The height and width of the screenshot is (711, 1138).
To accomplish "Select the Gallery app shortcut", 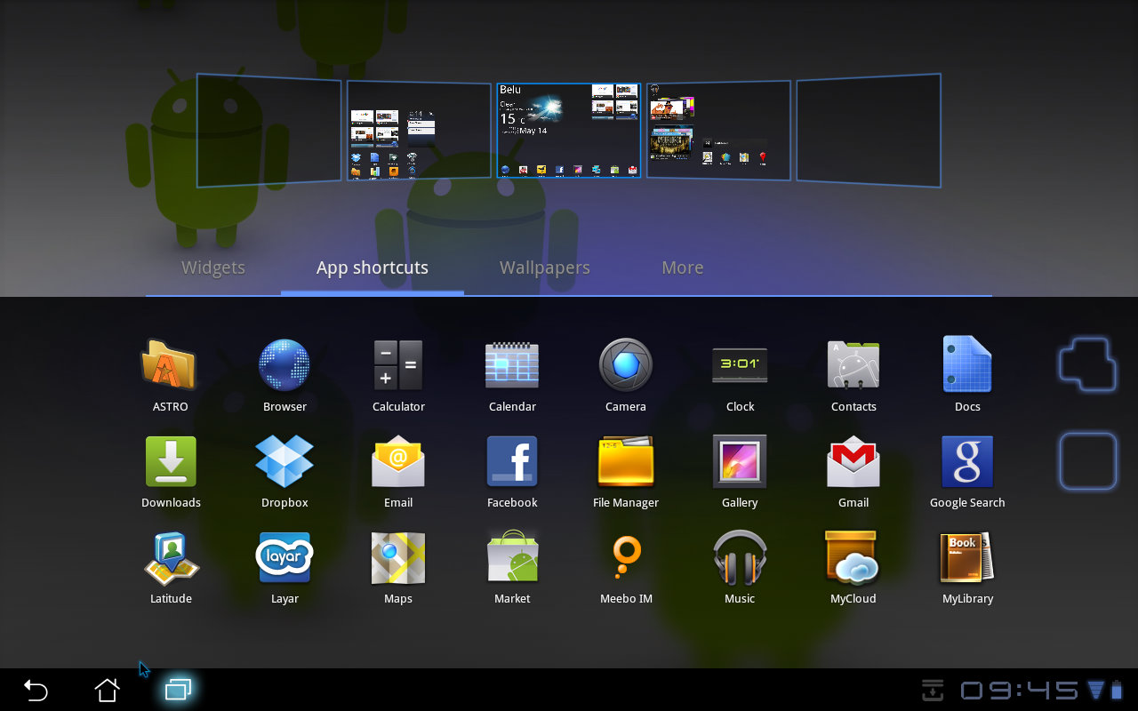I will [x=740, y=462].
